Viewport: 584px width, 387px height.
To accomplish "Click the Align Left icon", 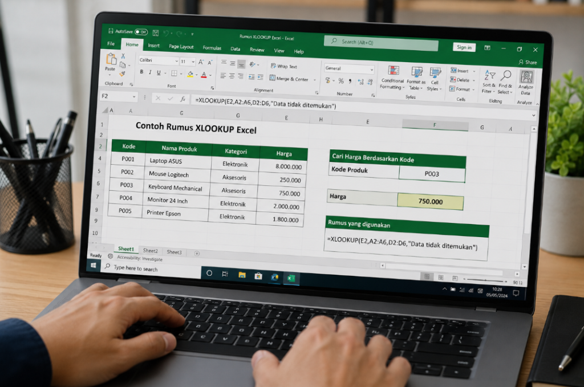I will [223, 76].
